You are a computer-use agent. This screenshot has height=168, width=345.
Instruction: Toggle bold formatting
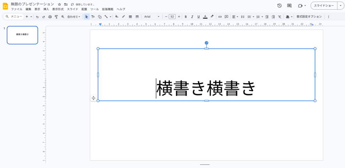[186, 16]
